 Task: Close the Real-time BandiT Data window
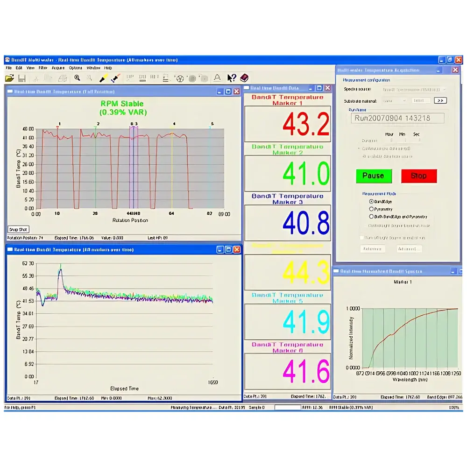tap(328, 88)
